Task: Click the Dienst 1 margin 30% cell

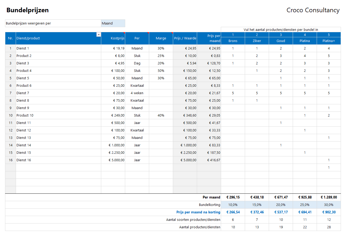Action: tap(161, 48)
